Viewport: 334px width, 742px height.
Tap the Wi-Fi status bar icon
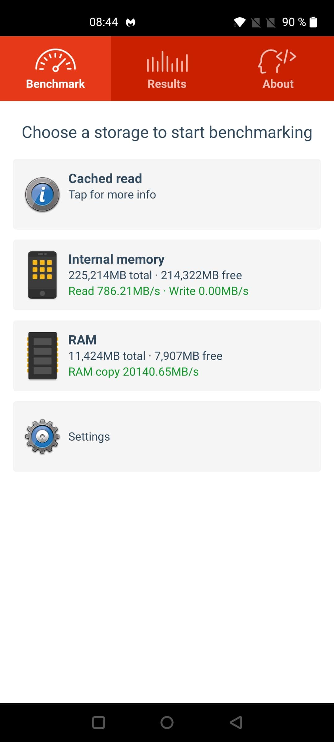click(x=240, y=22)
